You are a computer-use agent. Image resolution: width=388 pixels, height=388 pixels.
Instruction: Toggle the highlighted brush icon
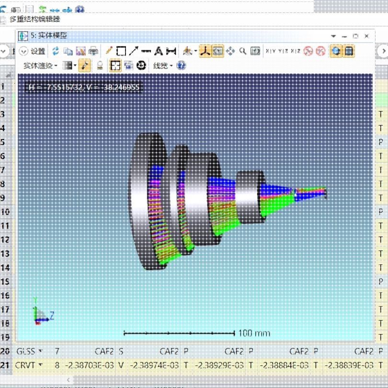coord(85,66)
